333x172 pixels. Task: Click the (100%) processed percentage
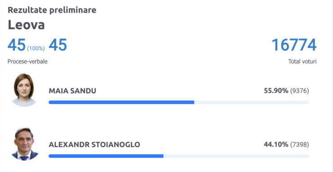pos(36,49)
